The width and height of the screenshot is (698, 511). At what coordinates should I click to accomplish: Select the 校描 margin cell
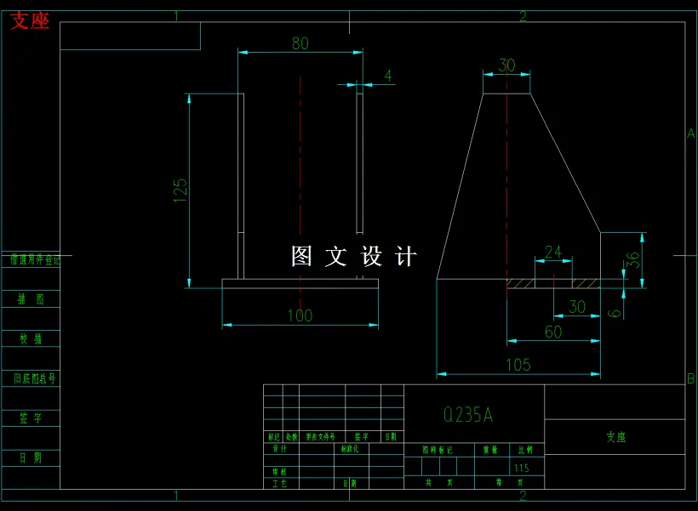[x=32, y=338]
